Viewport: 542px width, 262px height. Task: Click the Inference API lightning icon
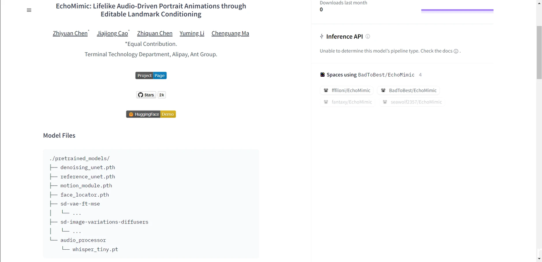(x=322, y=36)
